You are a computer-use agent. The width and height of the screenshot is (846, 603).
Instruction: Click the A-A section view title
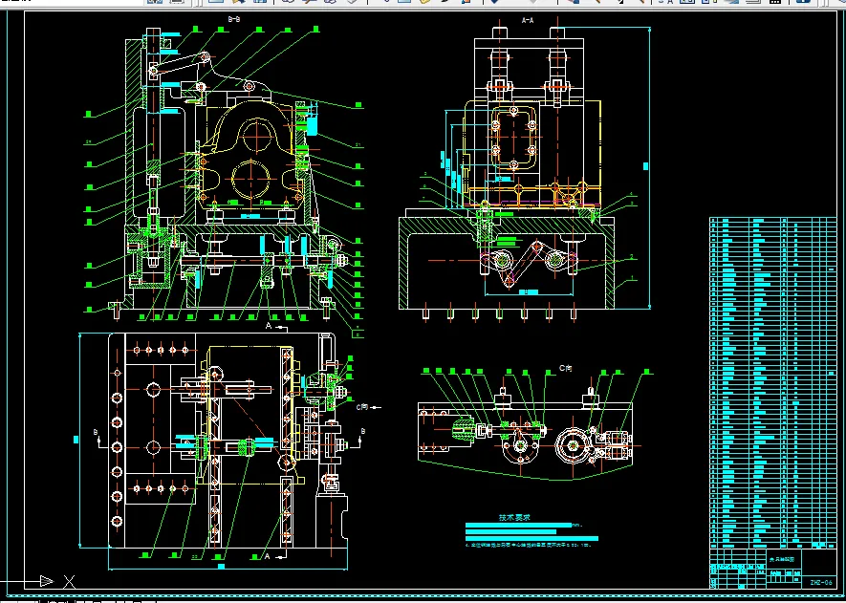[x=527, y=20]
